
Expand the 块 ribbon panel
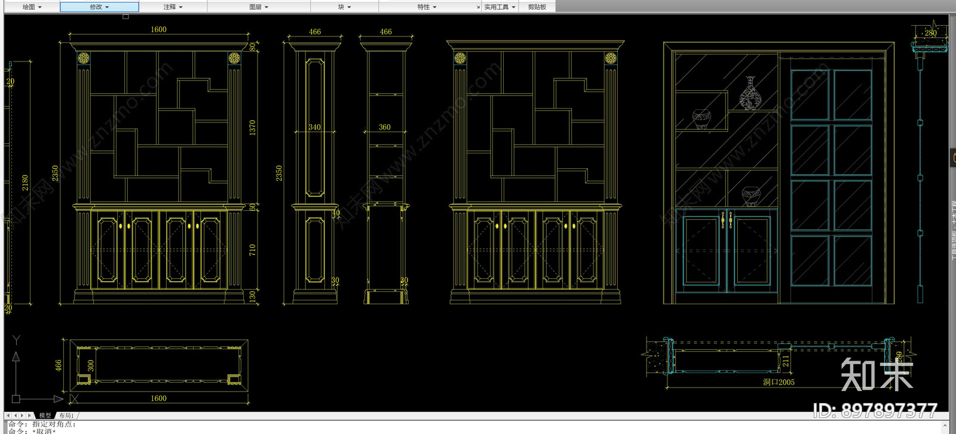click(344, 7)
